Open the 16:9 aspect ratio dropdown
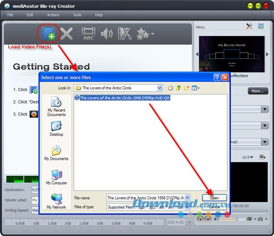The image size is (274, 236). click(248, 157)
